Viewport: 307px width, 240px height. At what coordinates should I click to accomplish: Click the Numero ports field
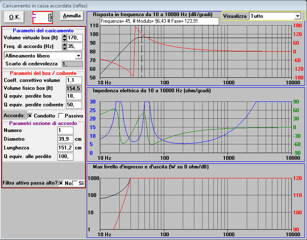[65, 130]
